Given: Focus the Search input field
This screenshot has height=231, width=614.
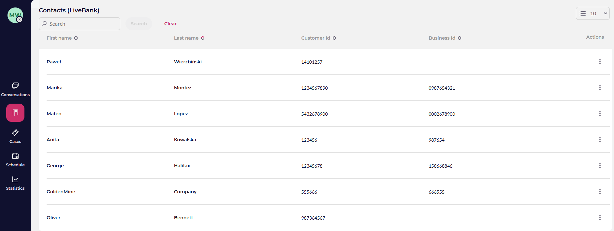Looking at the screenshot, I should click(x=80, y=24).
